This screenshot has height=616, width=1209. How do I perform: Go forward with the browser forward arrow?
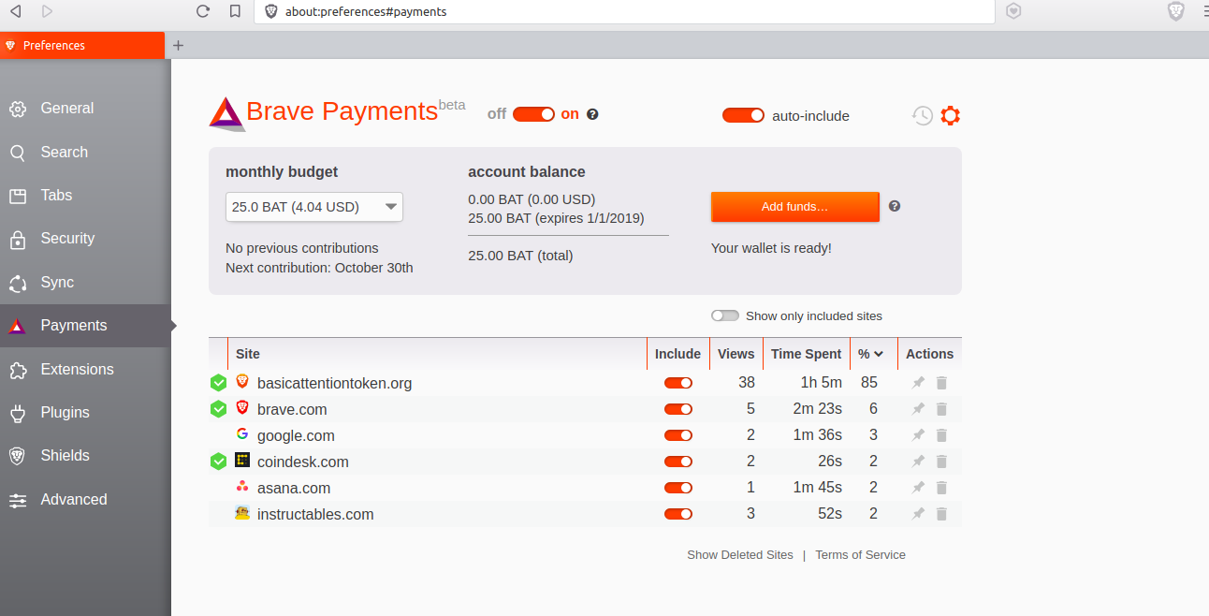click(x=47, y=11)
